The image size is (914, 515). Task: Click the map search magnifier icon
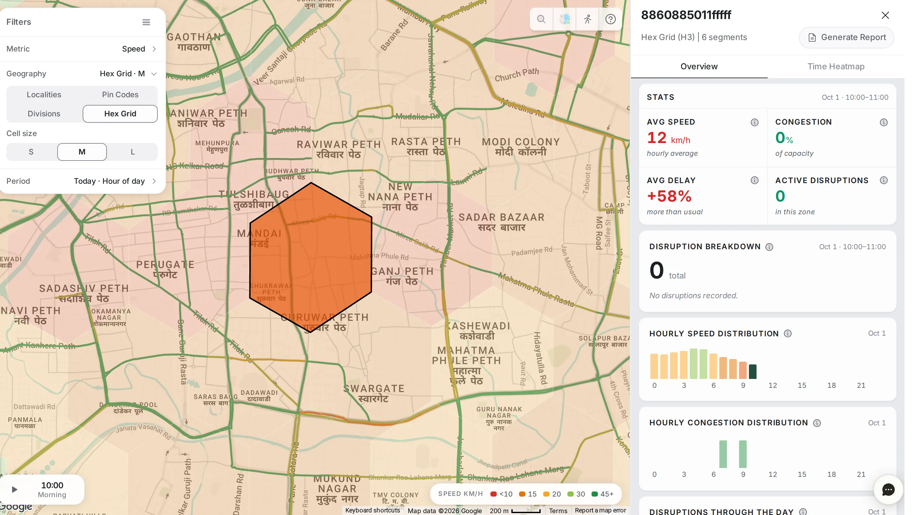point(541,19)
